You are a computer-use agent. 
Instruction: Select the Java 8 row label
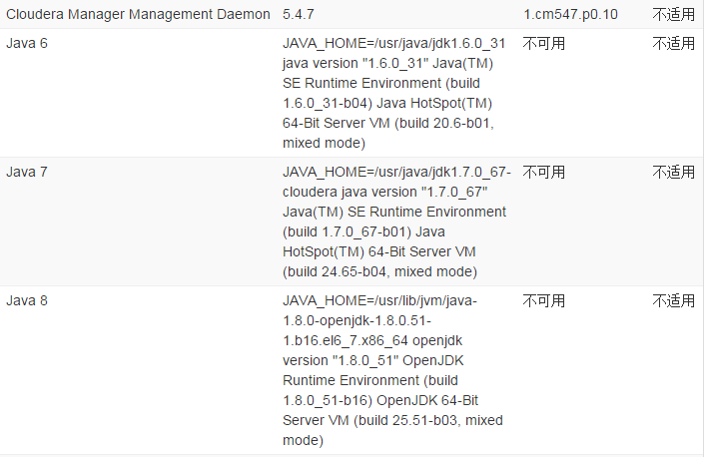coord(27,300)
